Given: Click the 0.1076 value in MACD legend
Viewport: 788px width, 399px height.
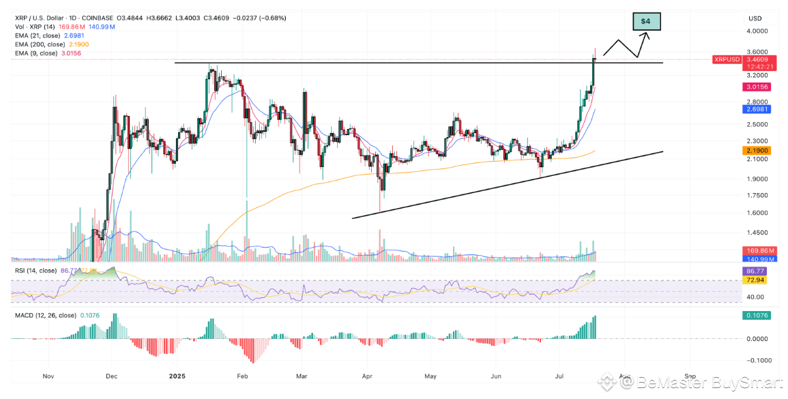Looking at the screenshot, I should pos(89,316).
